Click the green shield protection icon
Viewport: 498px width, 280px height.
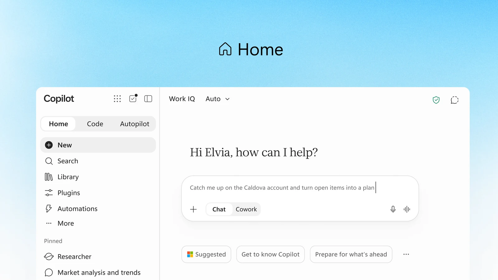tap(436, 100)
